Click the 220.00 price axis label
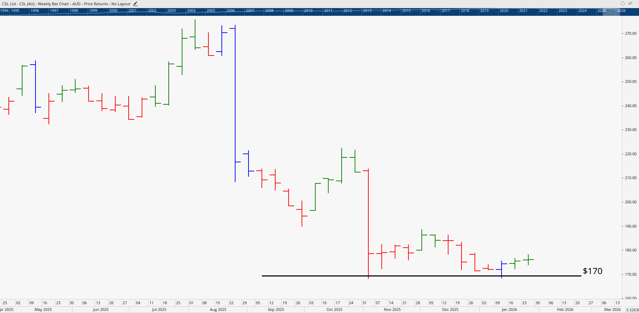Viewport: 639px width, 313px height. [x=631, y=154]
